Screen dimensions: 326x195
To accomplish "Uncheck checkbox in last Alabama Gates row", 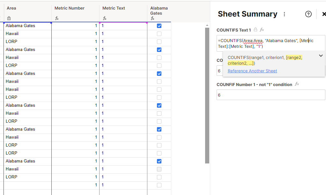I will [x=159, y=161].
